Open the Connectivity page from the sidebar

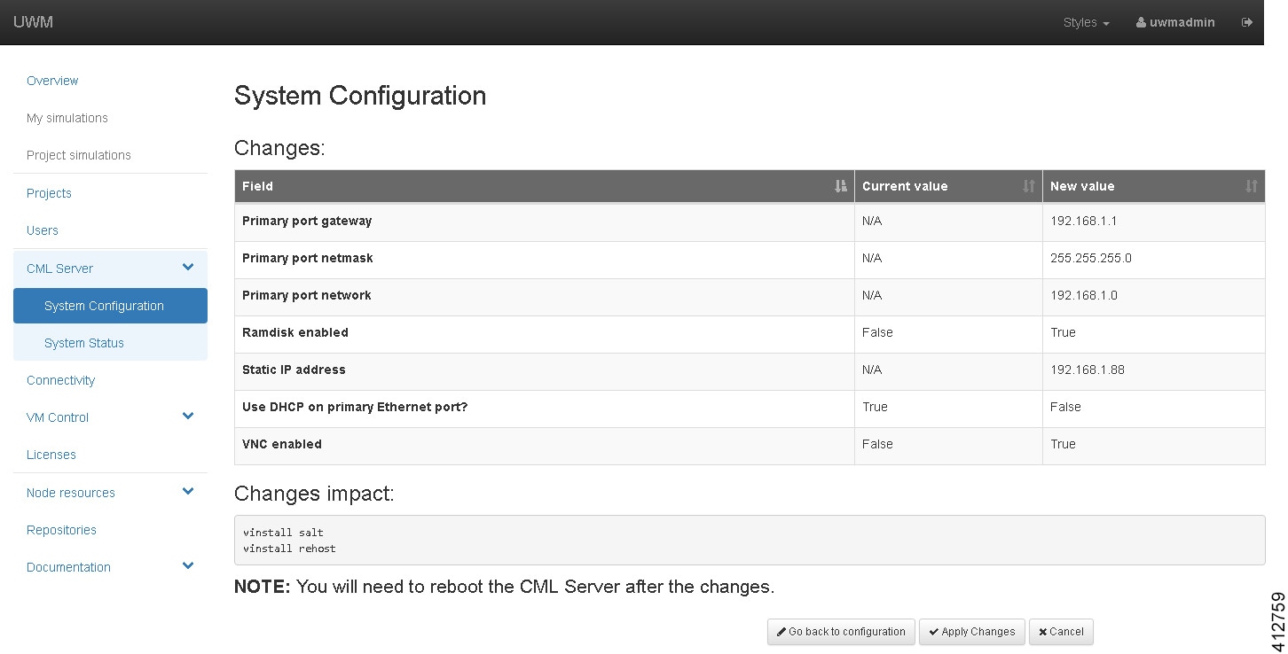click(x=60, y=379)
